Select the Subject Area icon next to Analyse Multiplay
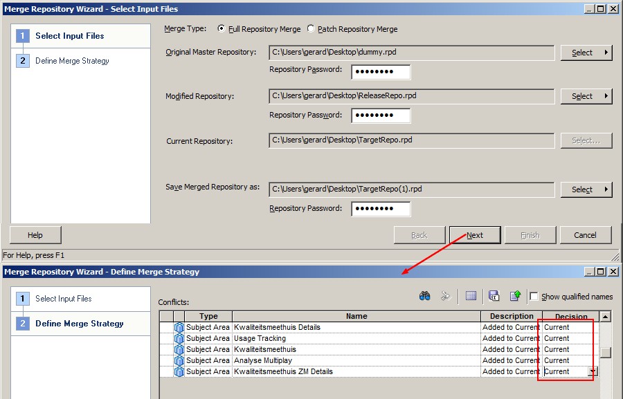 pyautogui.click(x=179, y=360)
